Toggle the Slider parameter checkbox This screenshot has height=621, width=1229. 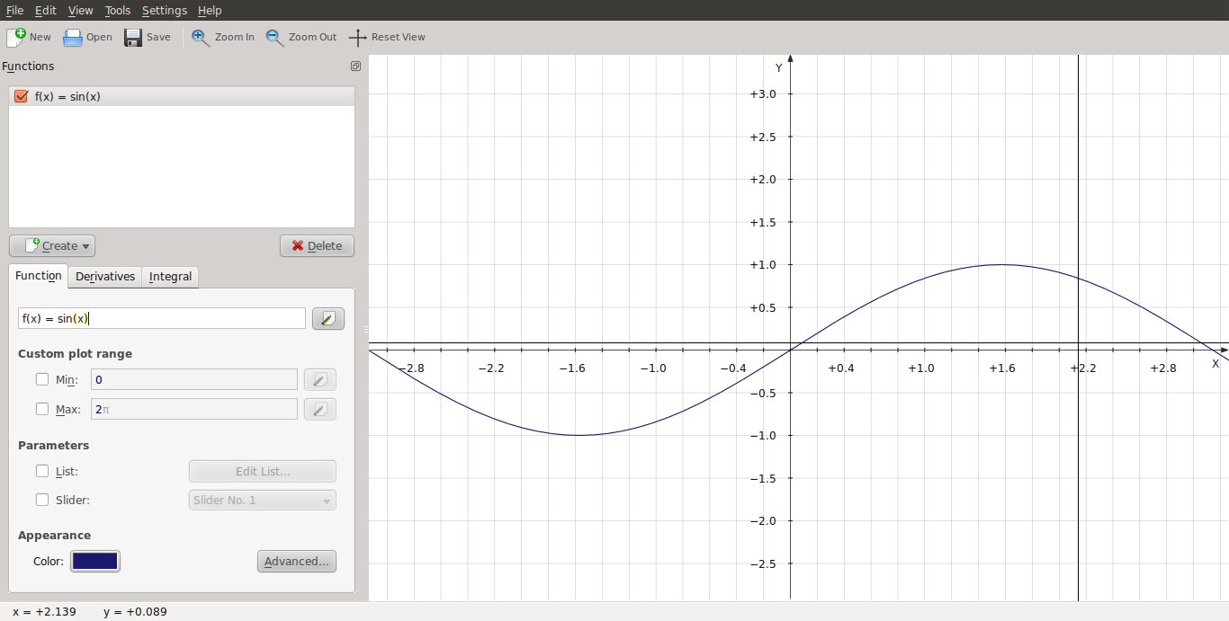[x=42, y=500]
